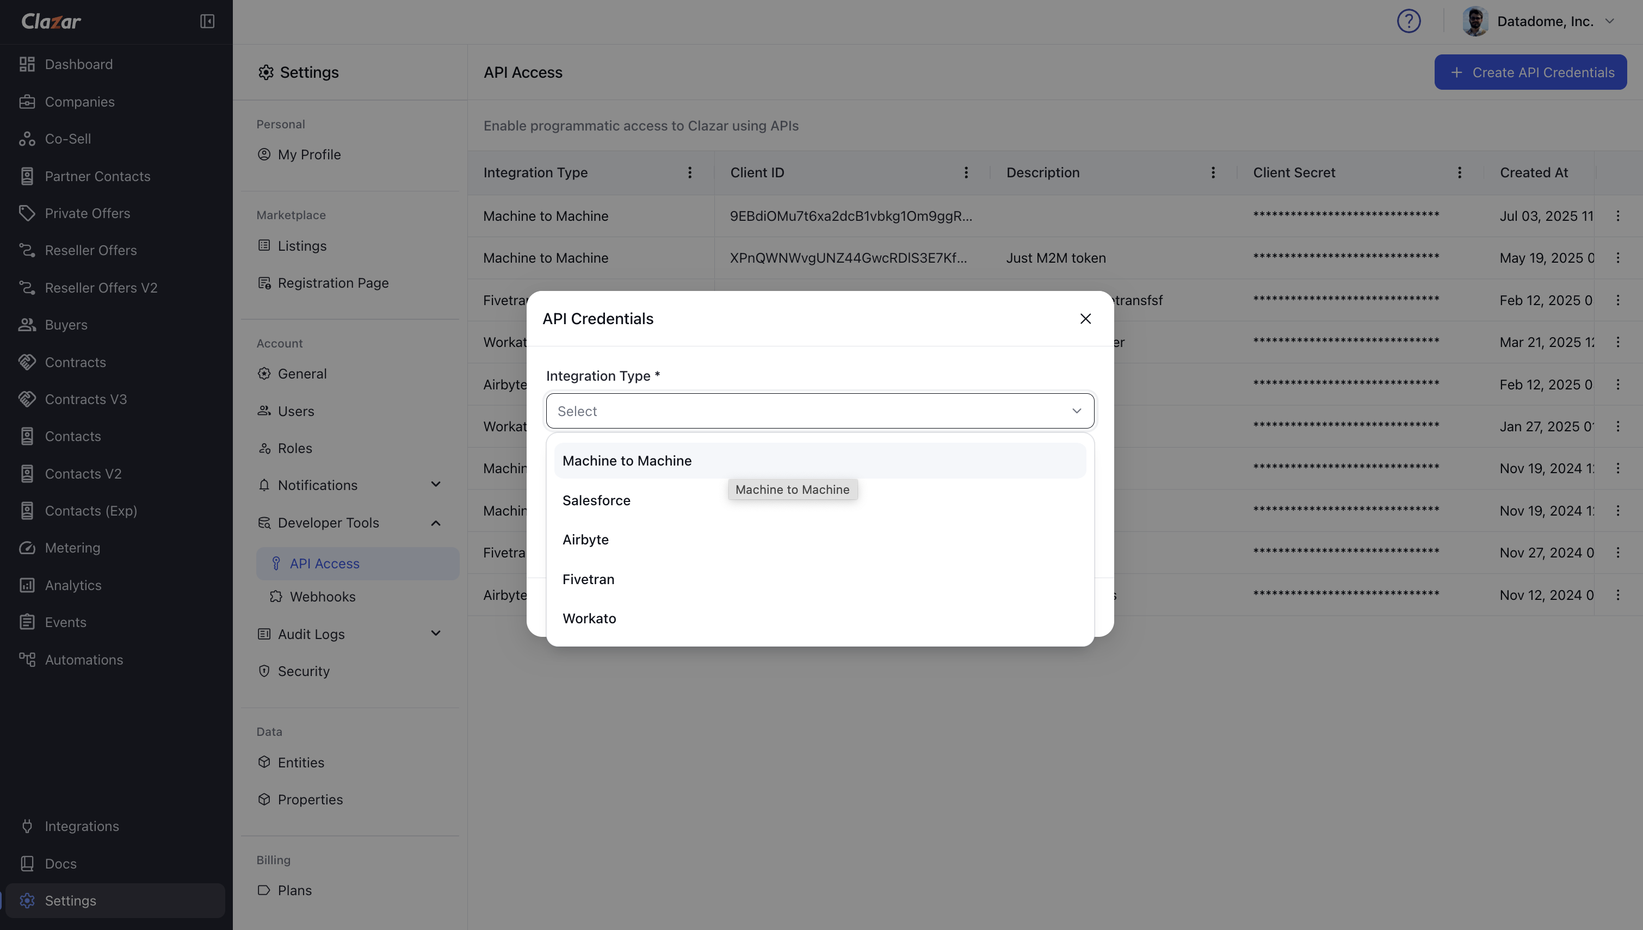Open Integration Type column menu
This screenshot has height=930, width=1643.
(690, 172)
